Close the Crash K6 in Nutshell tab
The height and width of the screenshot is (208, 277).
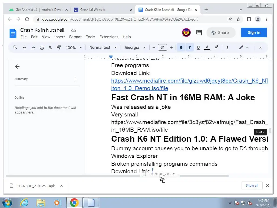196,10
